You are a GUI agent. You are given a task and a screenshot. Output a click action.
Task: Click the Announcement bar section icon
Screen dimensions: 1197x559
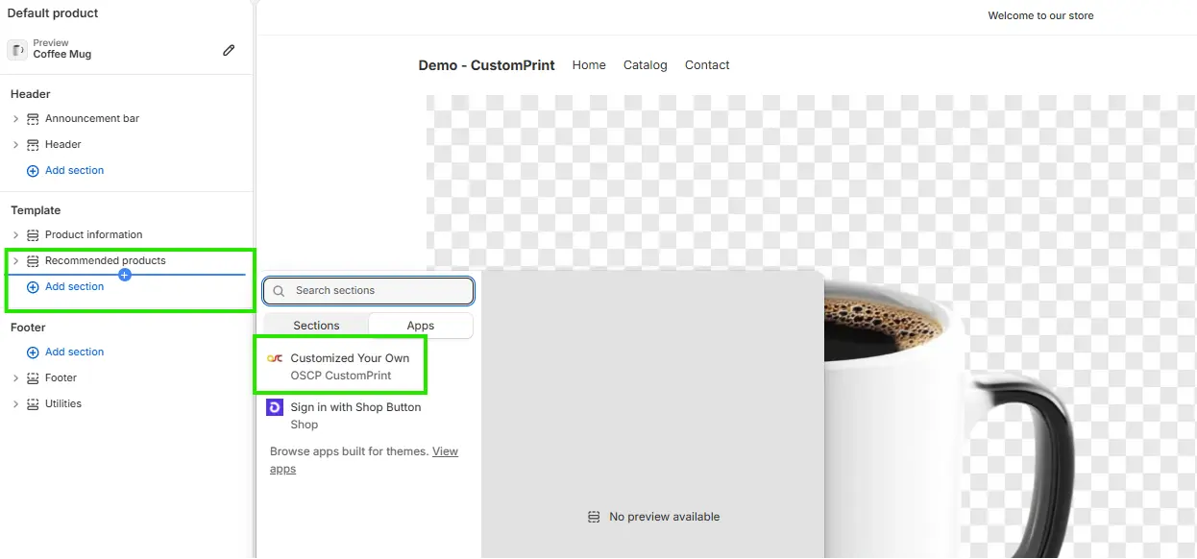click(x=33, y=119)
